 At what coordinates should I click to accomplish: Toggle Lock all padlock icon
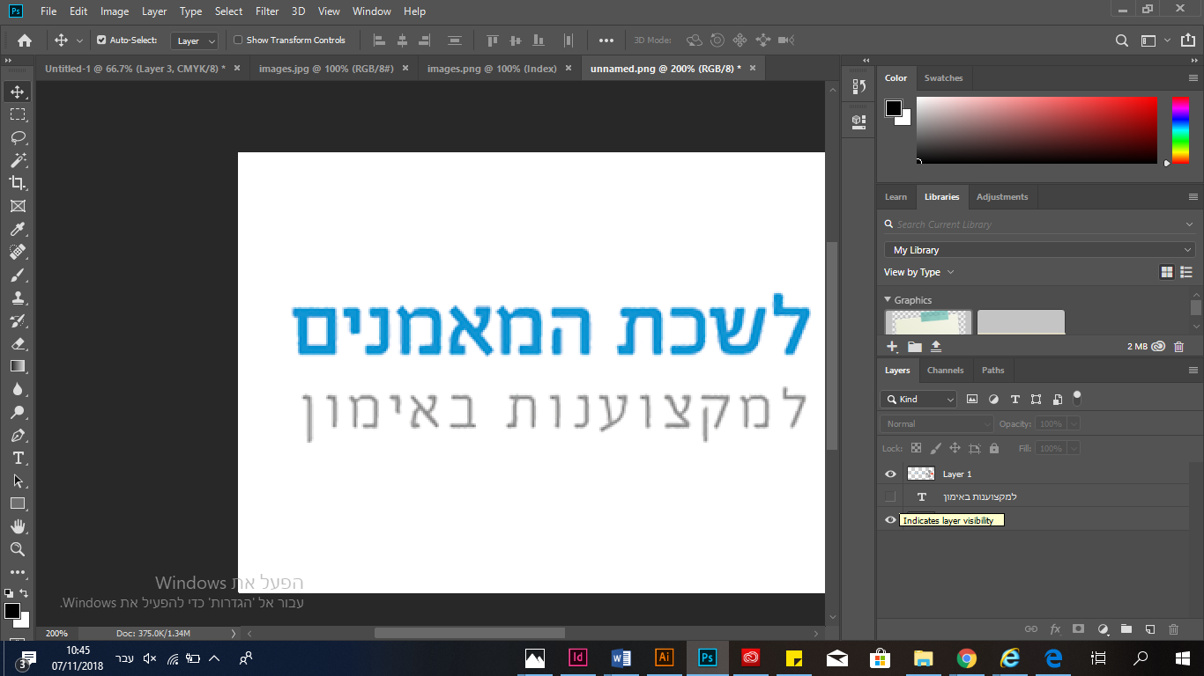coord(994,449)
